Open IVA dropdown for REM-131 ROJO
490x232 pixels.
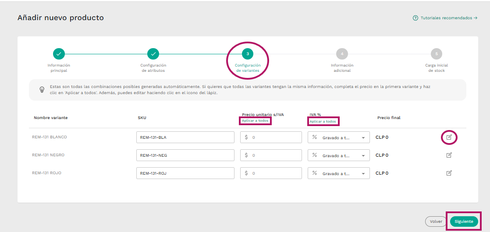(339, 173)
